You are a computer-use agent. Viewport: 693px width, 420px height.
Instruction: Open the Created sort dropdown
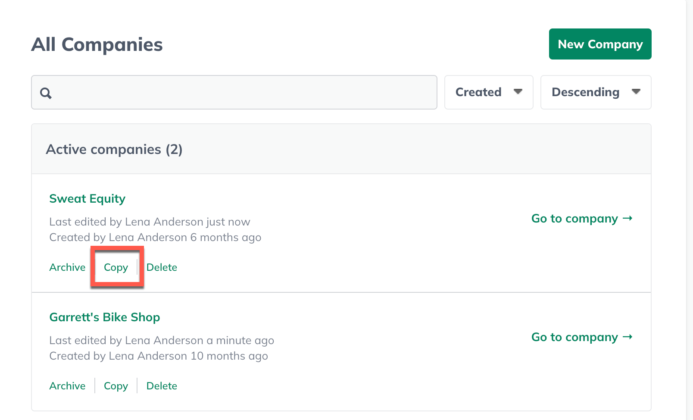(489, 92)
